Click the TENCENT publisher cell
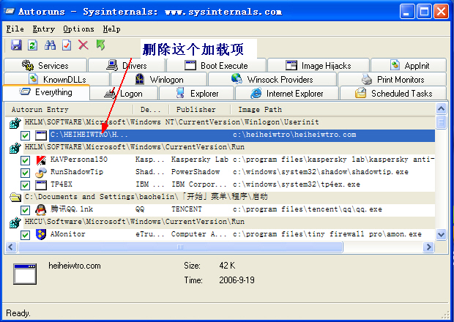 click(x=187, y=209)
